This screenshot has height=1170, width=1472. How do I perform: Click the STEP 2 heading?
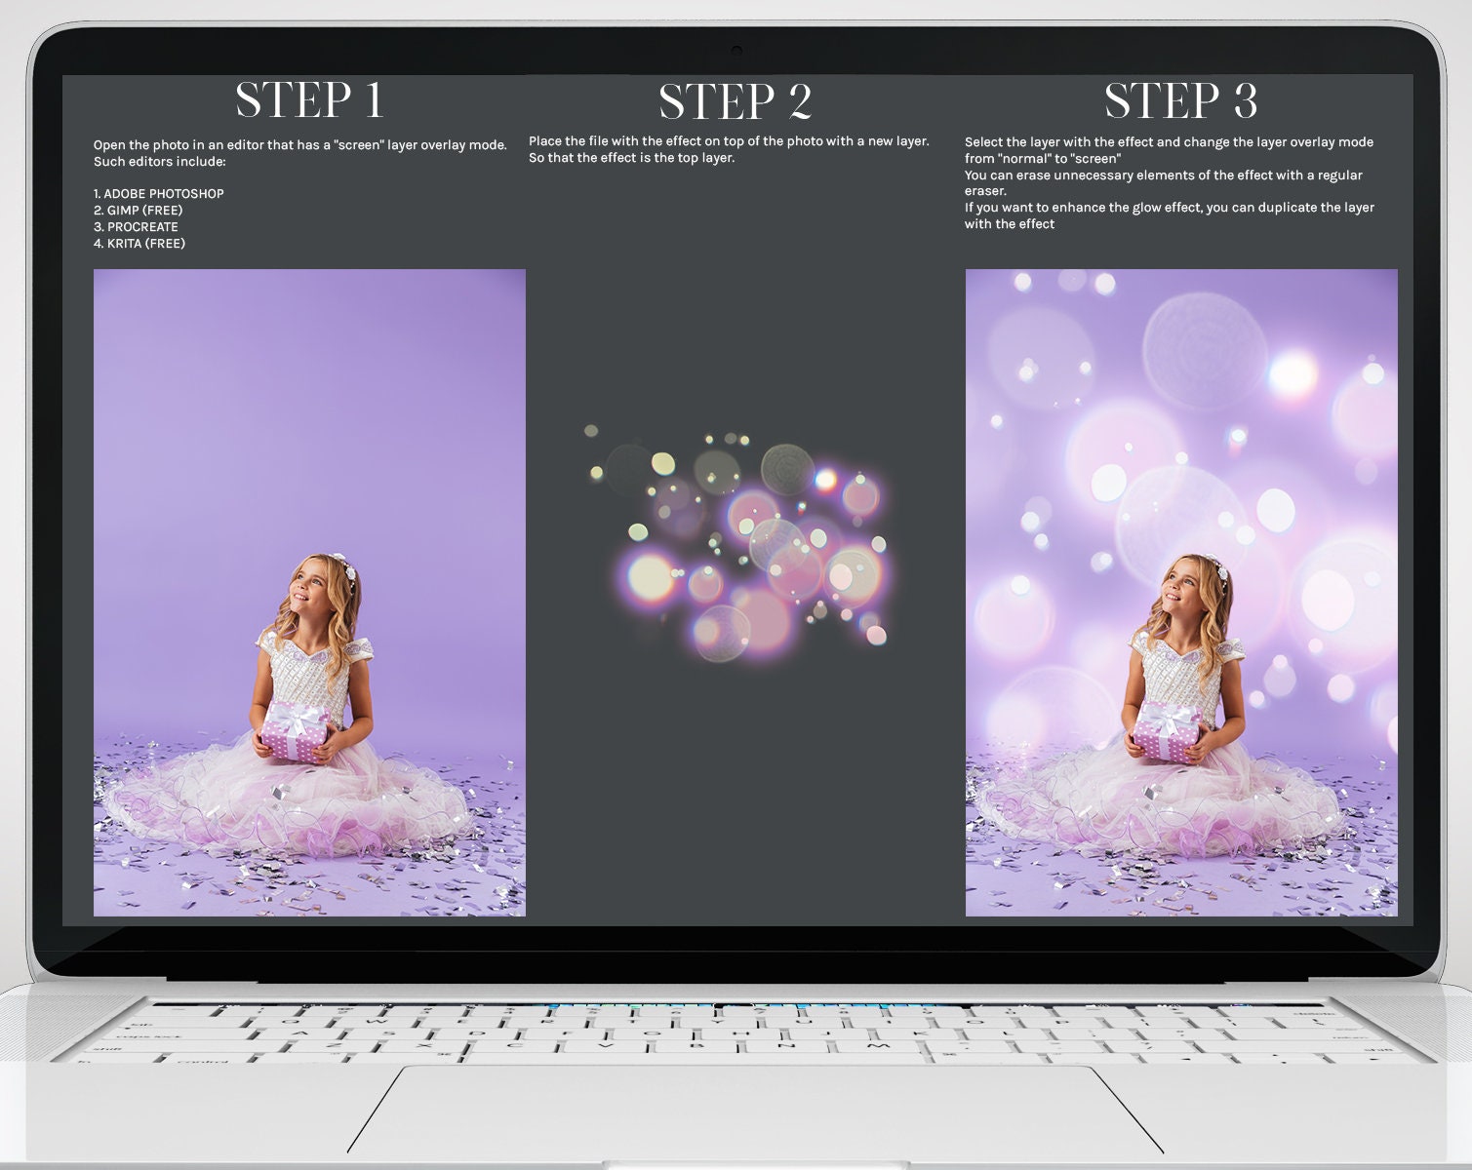tap(735, 100)
